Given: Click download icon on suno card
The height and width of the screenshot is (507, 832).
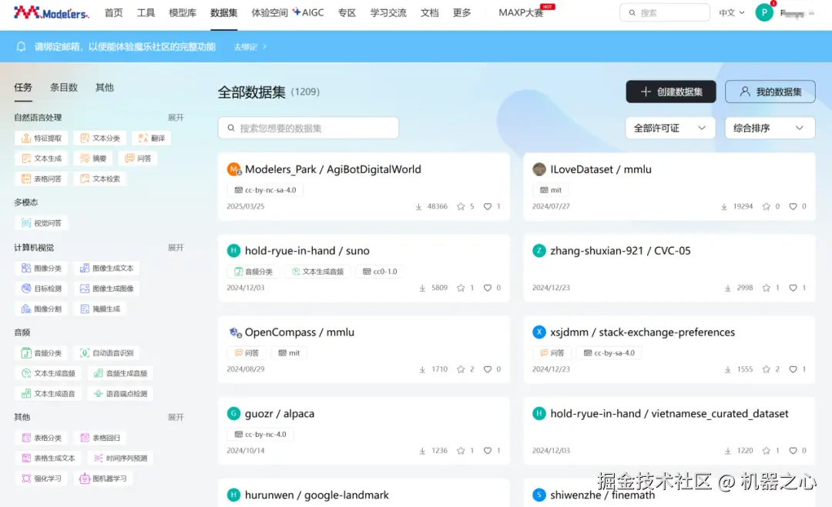Looking at the screenshot, I should [422, 289].
